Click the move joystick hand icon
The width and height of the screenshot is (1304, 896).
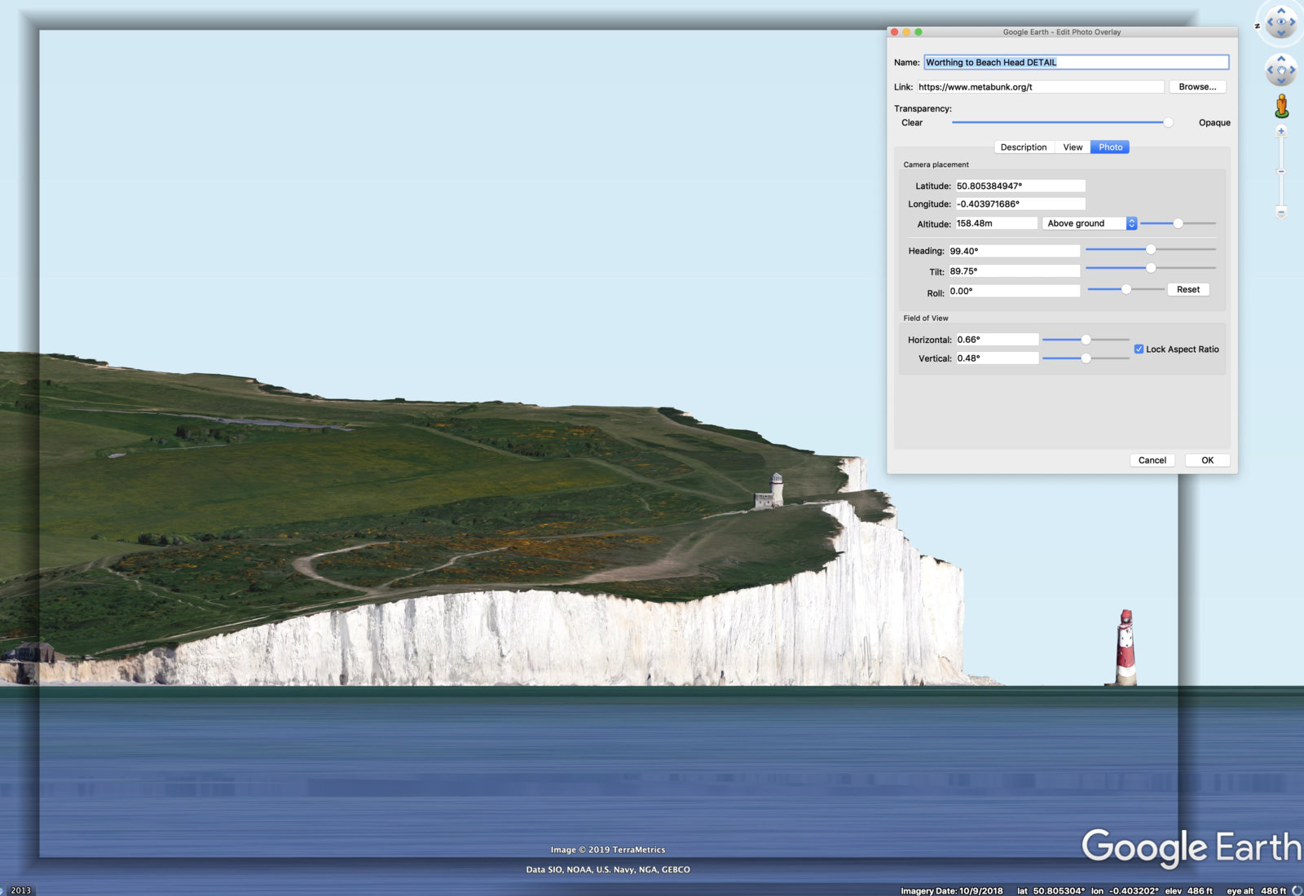pyautogui.click(x=1280, y=71)
